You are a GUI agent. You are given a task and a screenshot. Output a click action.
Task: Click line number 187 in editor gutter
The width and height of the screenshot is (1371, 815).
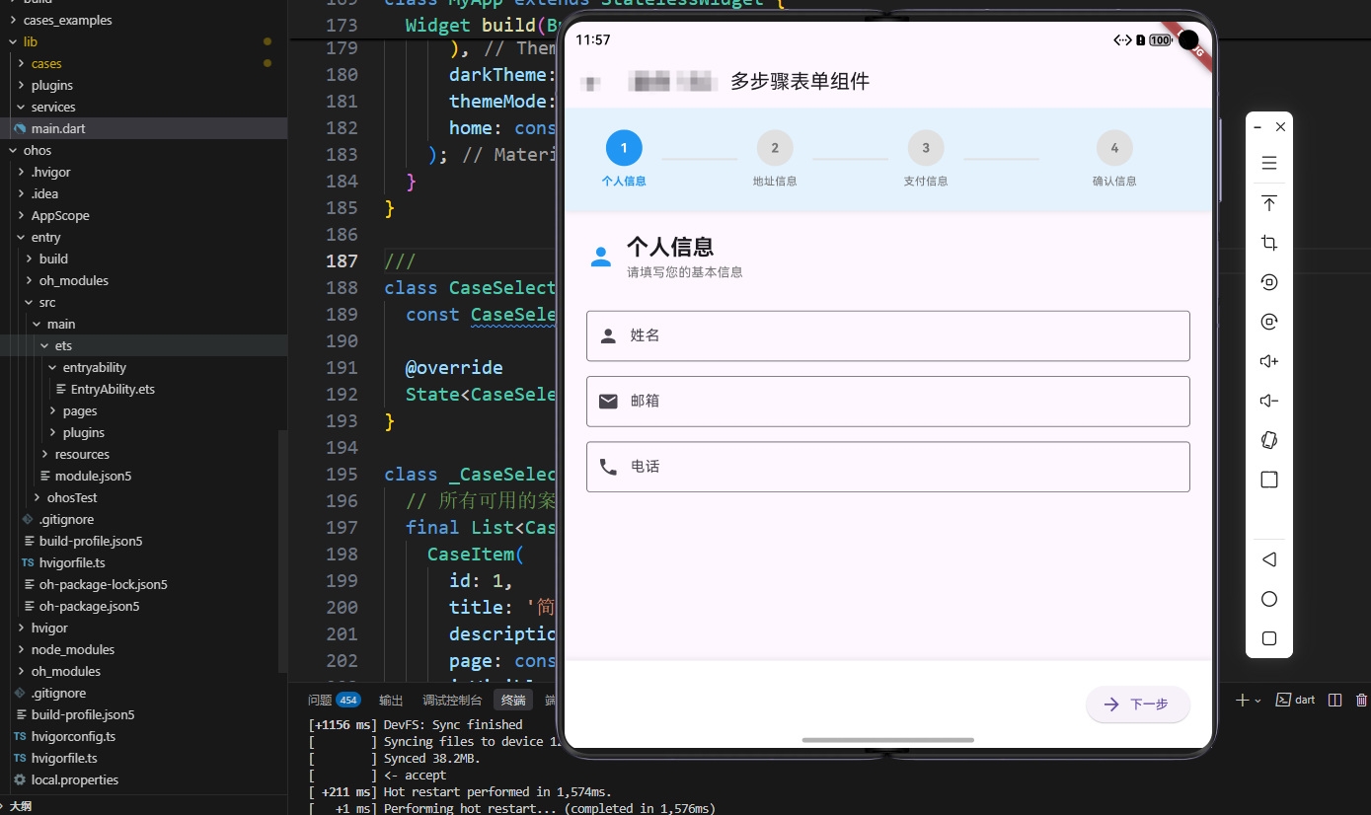(342, 260)
